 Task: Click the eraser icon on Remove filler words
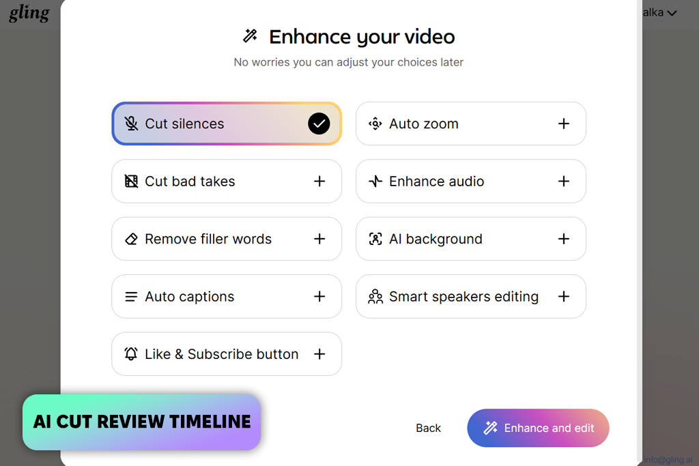(131, 239)
